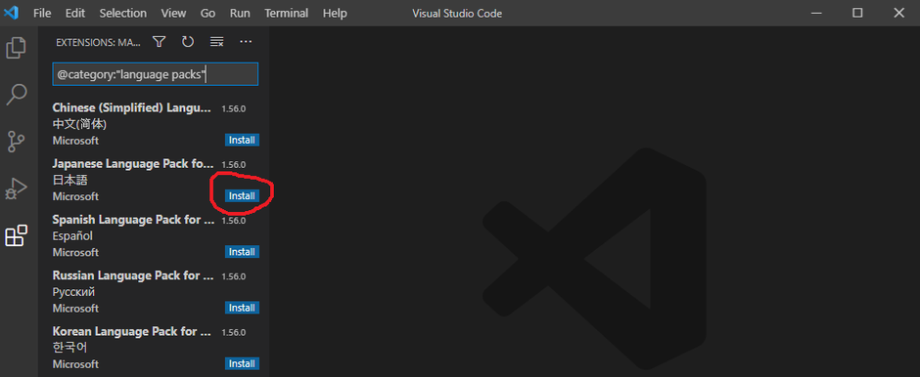Screen dimensions: 920x377
Task: Open the Selection menu
Action: point(122,13)
